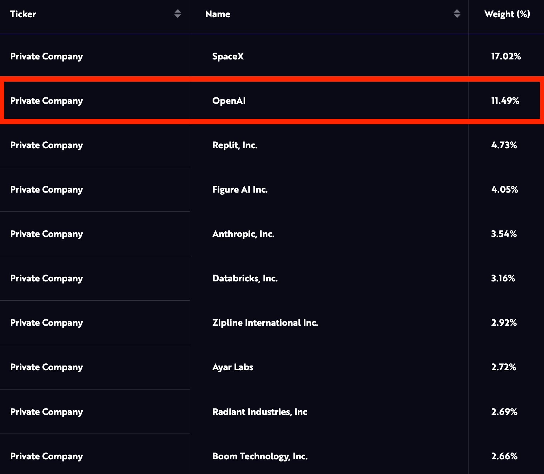Image resolution: width=544 pixels, height=474 pixels.
Task: Click the Ticker column sort arrows
Action: click(178, 14)
